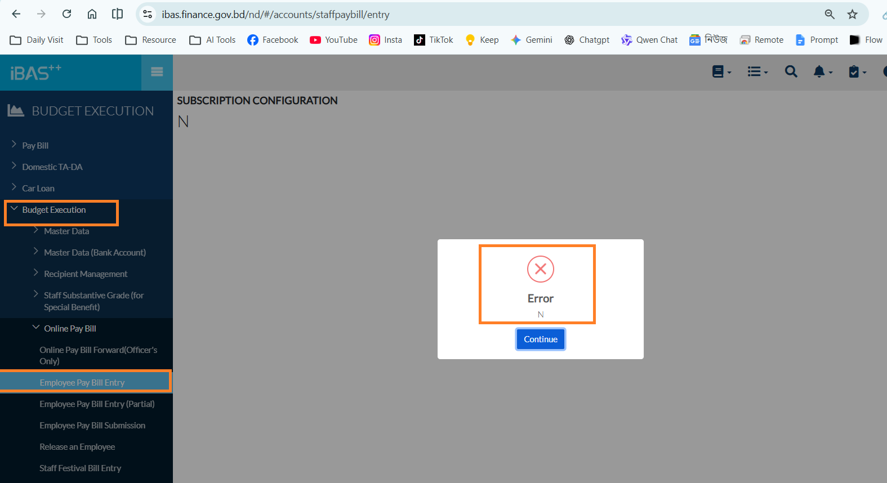
Task: Open Staff Festival Bill Entry
Action: (x=80, y=468)
